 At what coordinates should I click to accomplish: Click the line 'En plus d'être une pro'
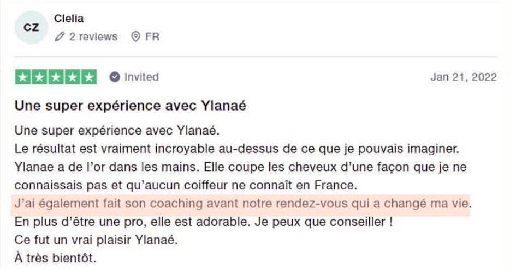tap(203, 223)
